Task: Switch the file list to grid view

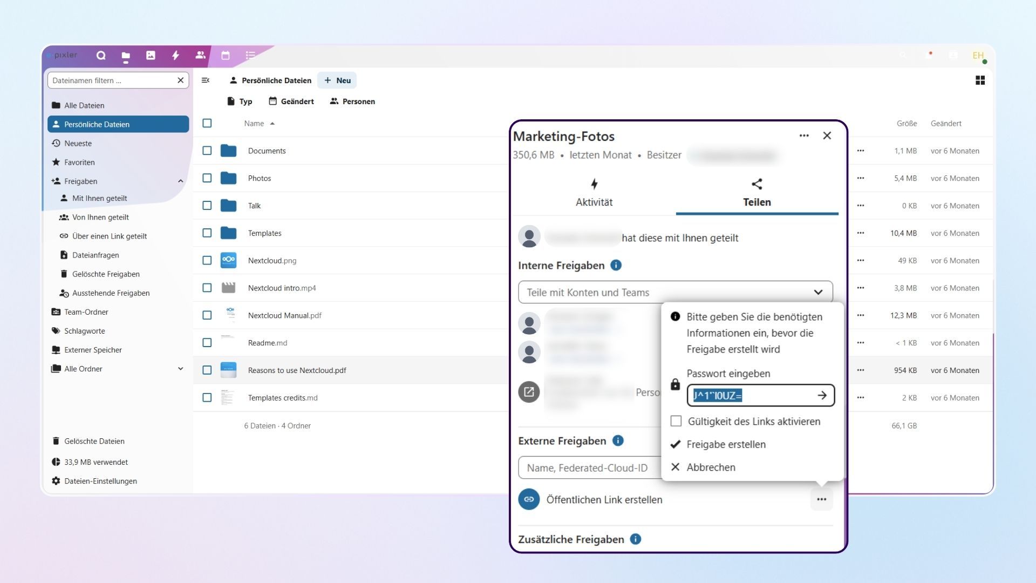Action: pos(980,80)
